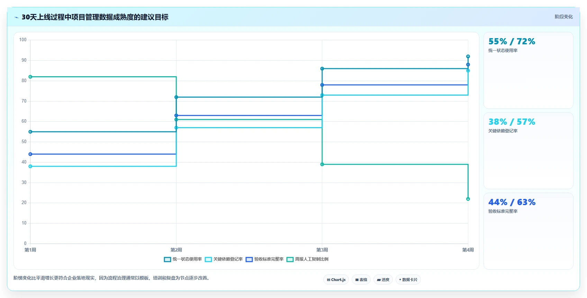Screen dimensions: 587x298
Task: Click week 1 data point at 38
Action: coord(30,167)
